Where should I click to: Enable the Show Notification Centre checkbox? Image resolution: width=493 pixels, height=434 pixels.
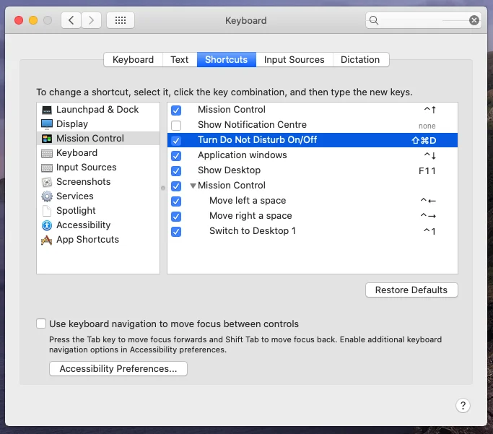tap(176, 126)
